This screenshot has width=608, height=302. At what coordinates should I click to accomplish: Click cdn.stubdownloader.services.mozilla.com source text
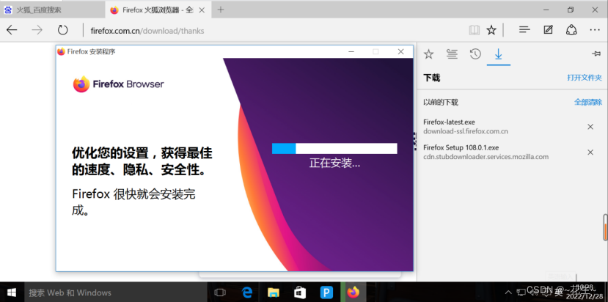(486, 157)
